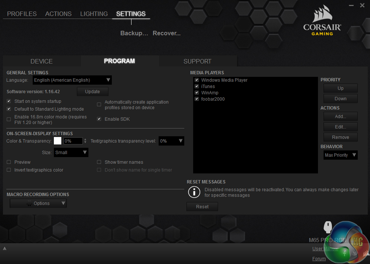Move media player priority Down
This screenshot has height=264, width=370.
tap(341, 99)
